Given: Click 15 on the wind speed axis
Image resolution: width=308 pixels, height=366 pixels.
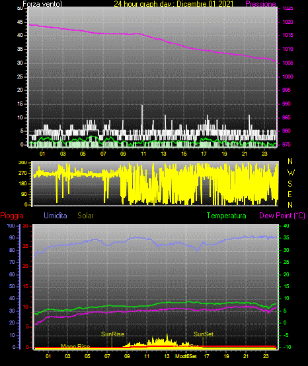Looking at the screenshot, I should [x=20, y=104].
